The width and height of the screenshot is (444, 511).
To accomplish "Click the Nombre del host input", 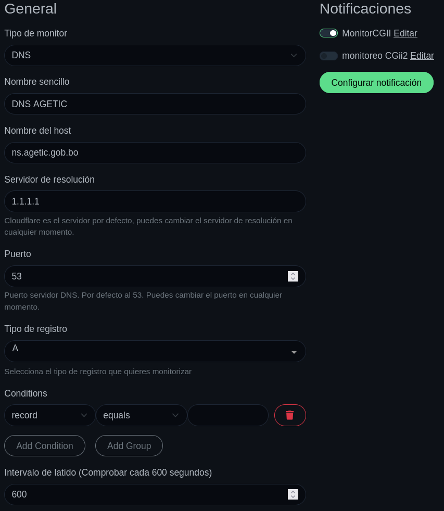I will click(155, 153).
